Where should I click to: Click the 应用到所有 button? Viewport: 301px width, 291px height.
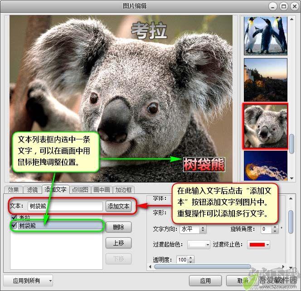tap(26, 281)
